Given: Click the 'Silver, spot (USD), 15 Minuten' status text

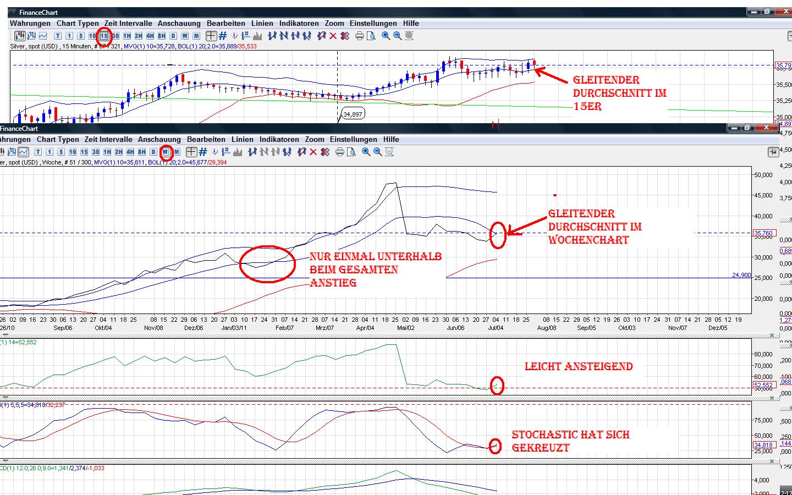Looking at the screenshot, I should [x=51, y=46].
